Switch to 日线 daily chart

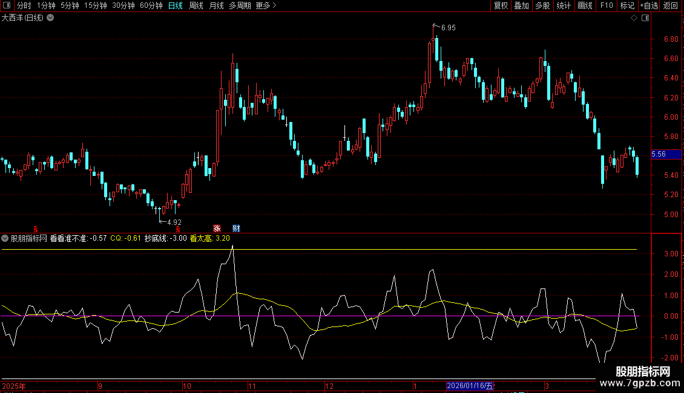[x=176, y=5]
